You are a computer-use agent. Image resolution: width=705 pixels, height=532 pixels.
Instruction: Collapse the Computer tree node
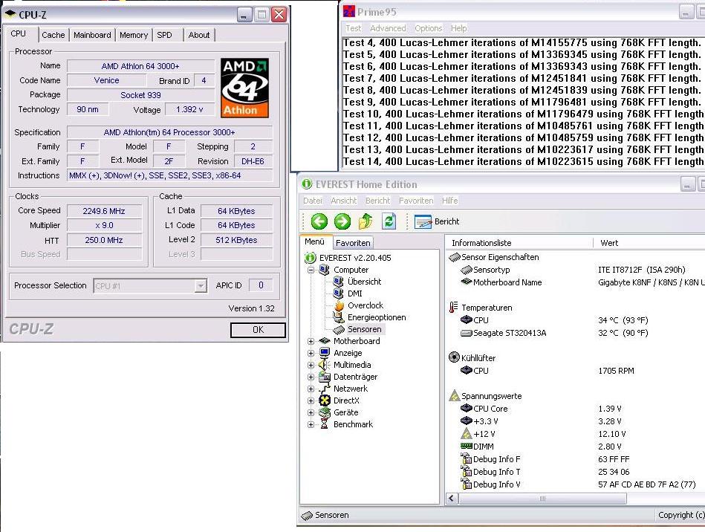(311, 270)
